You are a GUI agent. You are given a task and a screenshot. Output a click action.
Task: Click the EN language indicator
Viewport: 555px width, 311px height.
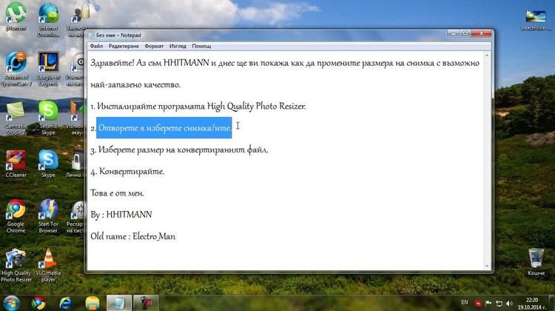465,302
